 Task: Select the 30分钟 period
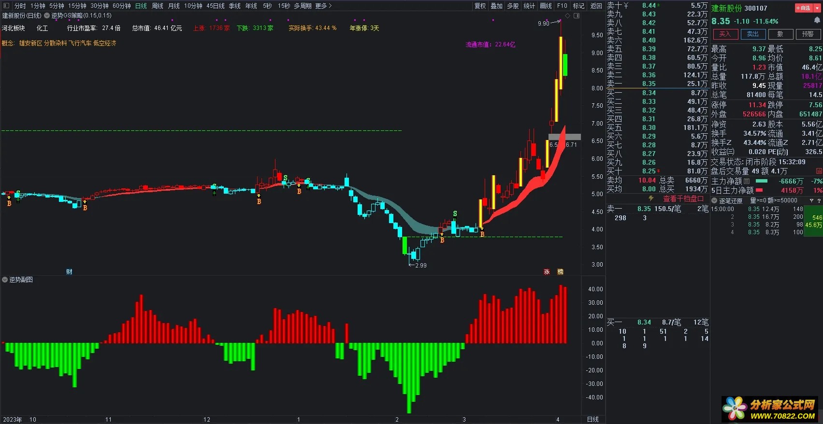click(x=99, y=6)
